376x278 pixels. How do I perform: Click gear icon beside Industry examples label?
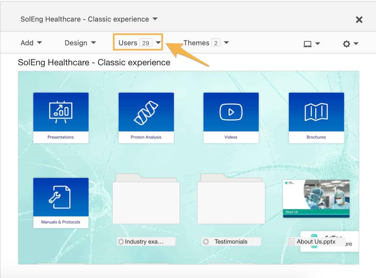[x=121, y=242]
